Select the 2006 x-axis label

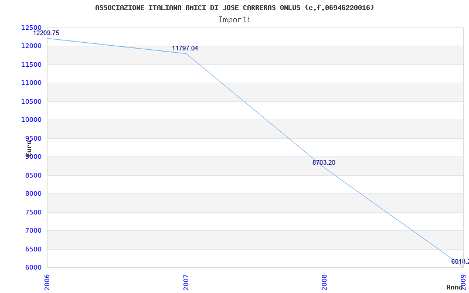pos(47,282)
